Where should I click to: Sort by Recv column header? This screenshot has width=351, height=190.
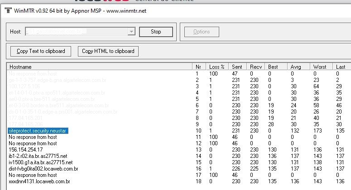point(255,67)
